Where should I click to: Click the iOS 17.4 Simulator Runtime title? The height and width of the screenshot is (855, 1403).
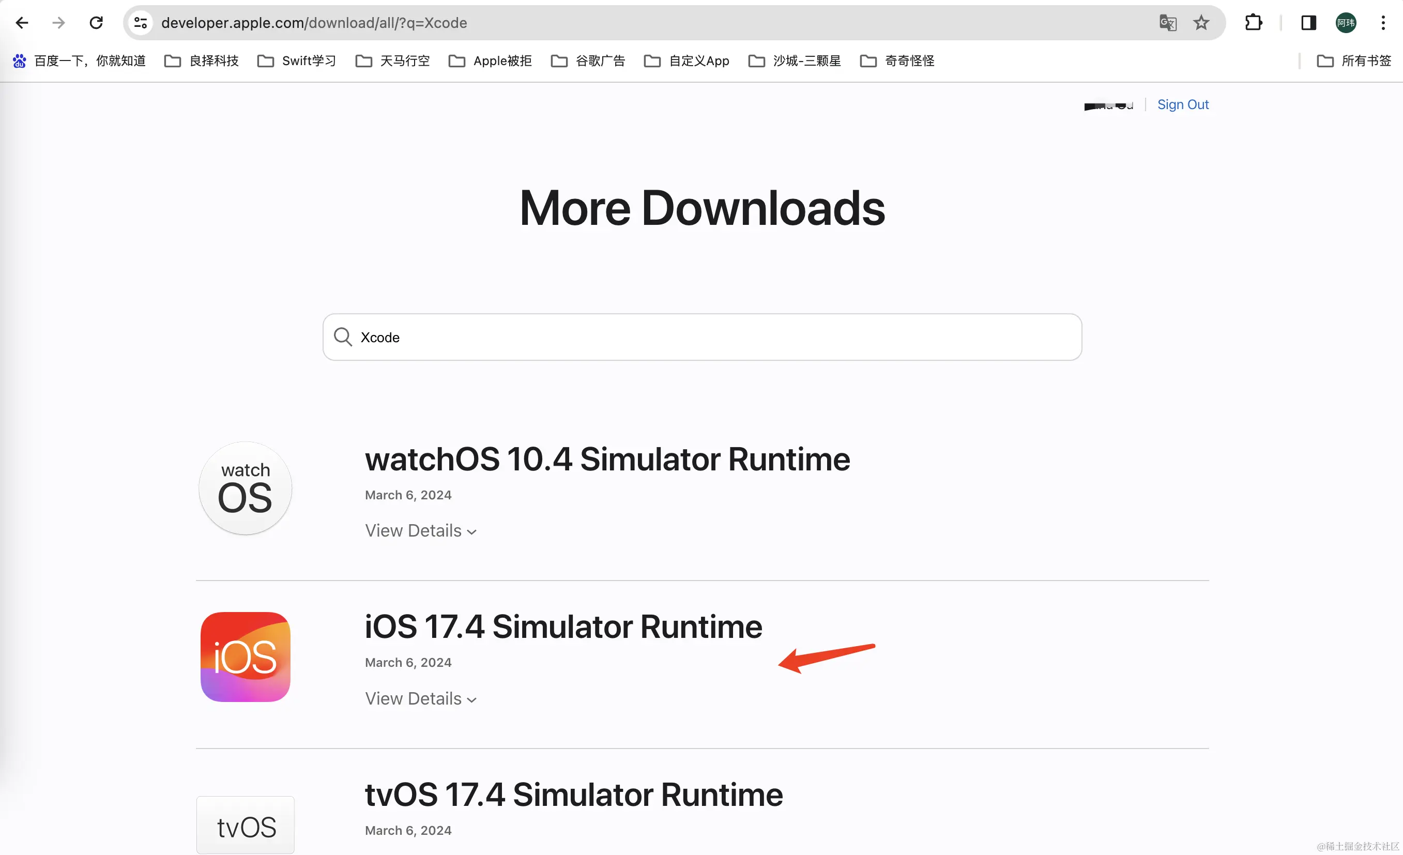click(563, 627)
